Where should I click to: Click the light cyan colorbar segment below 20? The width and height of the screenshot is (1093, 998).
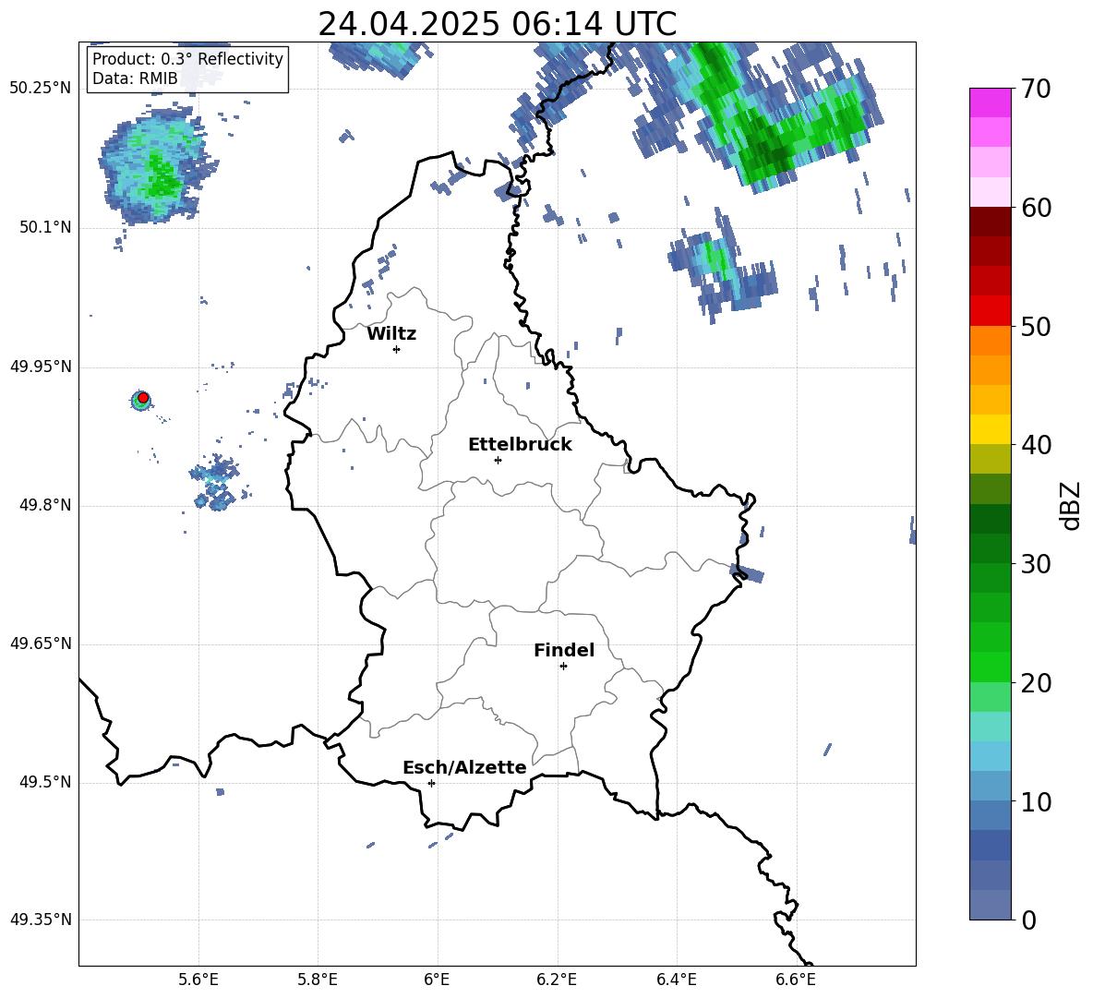[990, 727]
